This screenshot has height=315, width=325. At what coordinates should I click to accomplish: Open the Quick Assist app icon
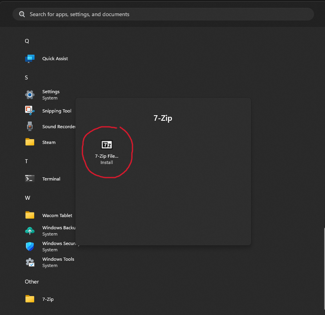click(30, 59)
